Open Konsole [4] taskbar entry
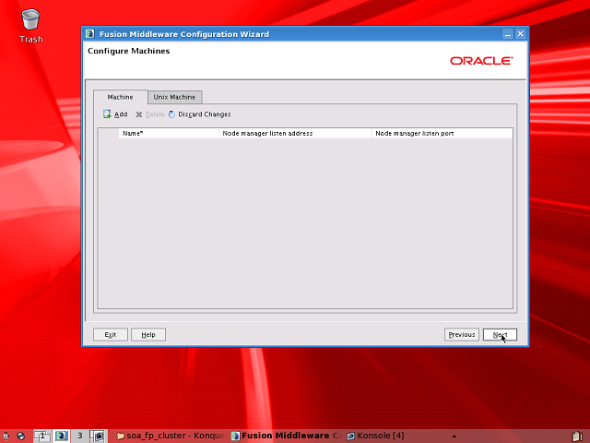 click(x=375, y=436)
